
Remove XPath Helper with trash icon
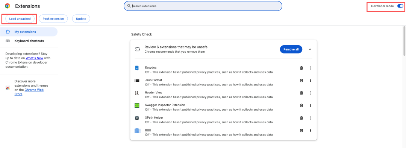tap(301, 118)
